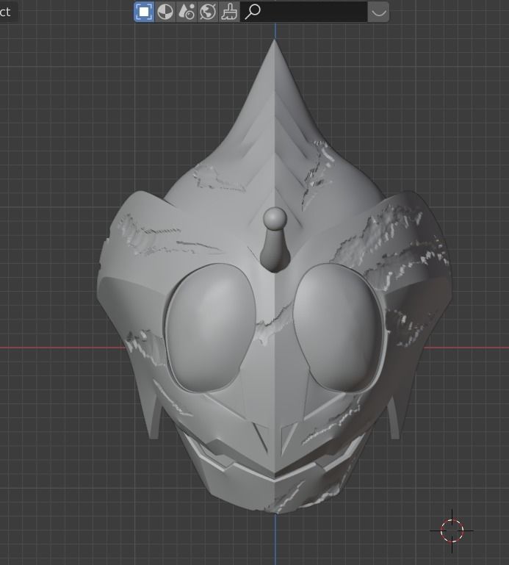Screen dimensions: 509x565
Task: Click the shaded sphere icon in header
Action: (x=165, y=12)
